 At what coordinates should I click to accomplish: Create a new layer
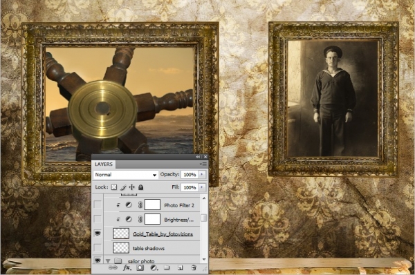tap(181, 267)
